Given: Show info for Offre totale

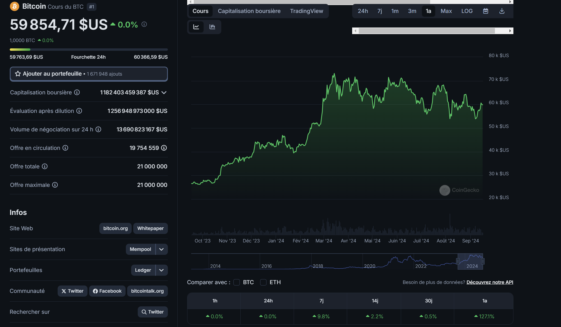Looking at the screenshot, I should click(45, 166).
